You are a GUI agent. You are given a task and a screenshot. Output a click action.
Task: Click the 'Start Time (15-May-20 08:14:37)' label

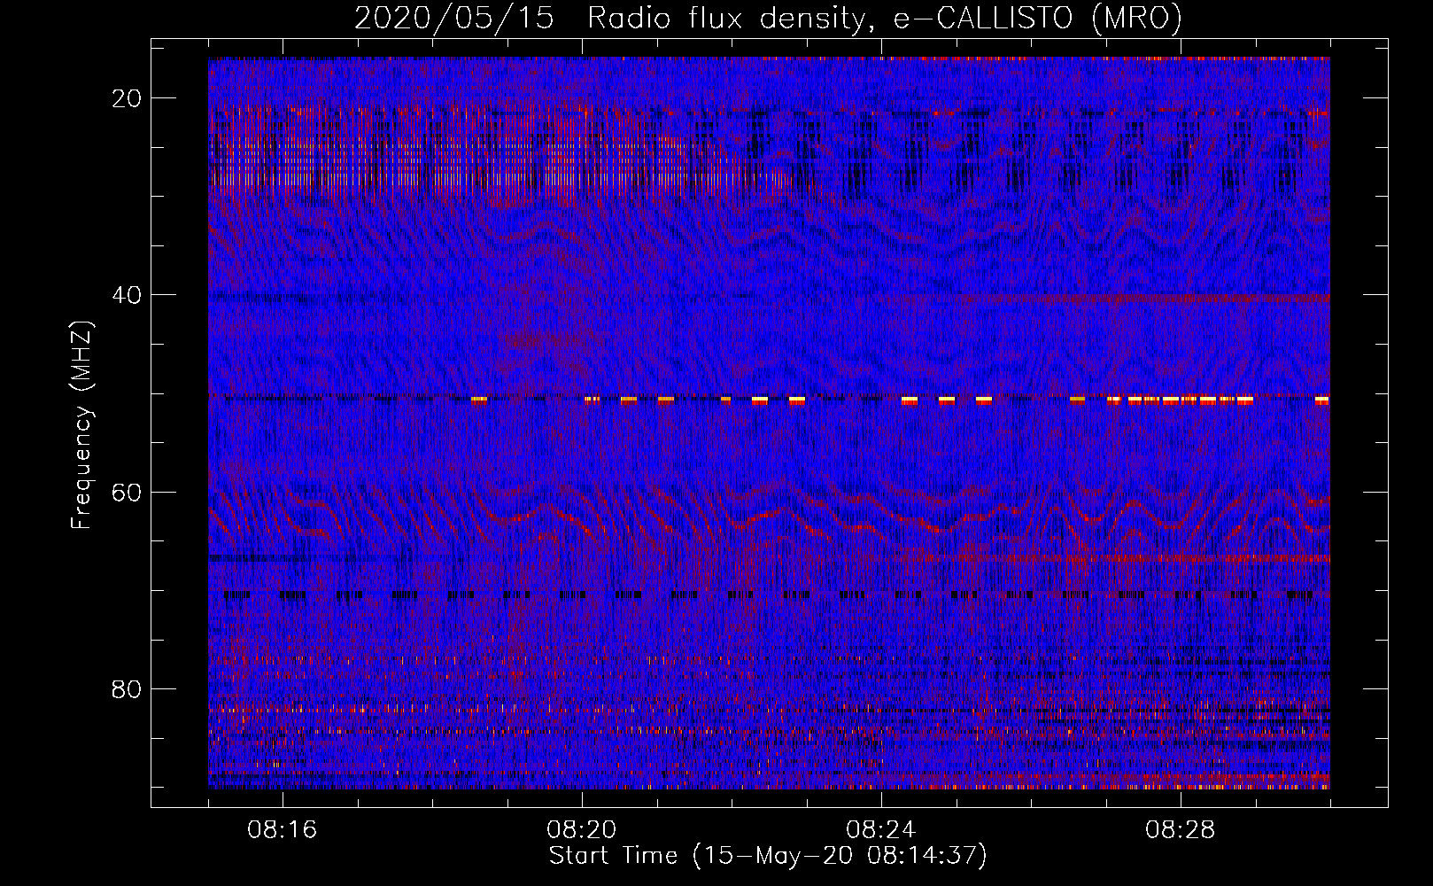point(768,856)
